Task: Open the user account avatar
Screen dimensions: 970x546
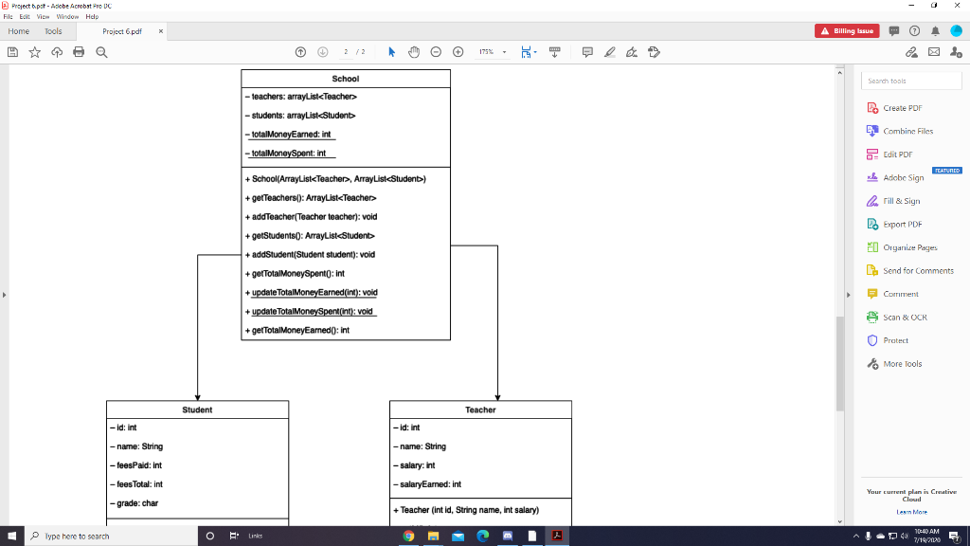Action: pos(957,31)
